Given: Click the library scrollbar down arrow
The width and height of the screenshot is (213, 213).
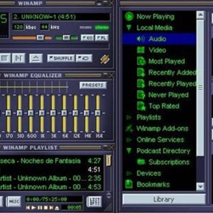Looking at the screenshot, I should click(200, 187).
